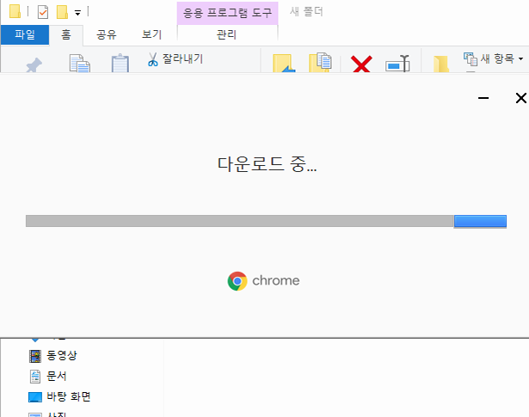Click the new folder icon in quick access toolbar
529x417 pixels.
[62, 12]
